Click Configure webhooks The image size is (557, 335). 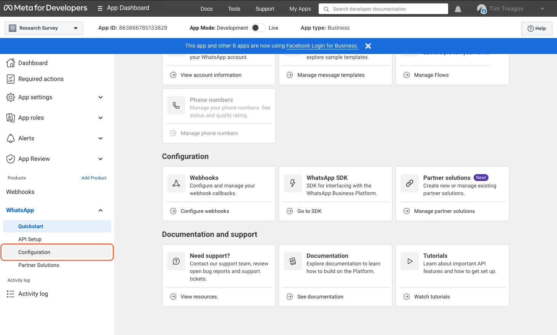205,211
